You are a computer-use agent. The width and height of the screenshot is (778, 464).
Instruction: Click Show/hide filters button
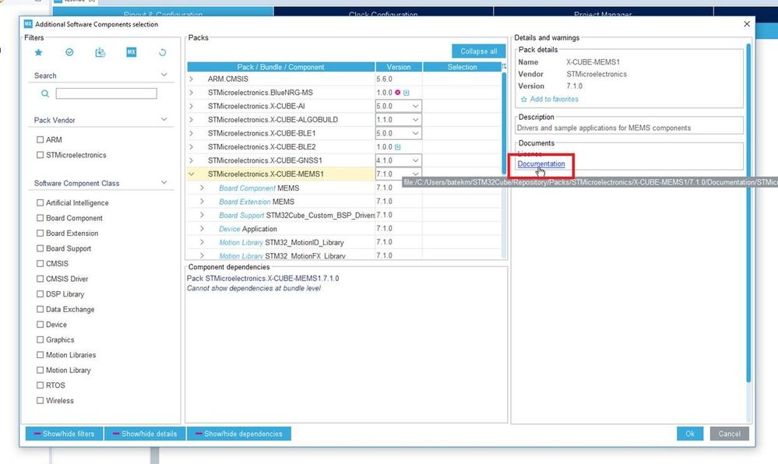tap(64, 434)
